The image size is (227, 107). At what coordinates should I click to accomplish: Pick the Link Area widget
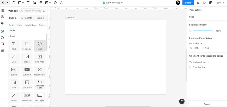(x=40, y=59)
